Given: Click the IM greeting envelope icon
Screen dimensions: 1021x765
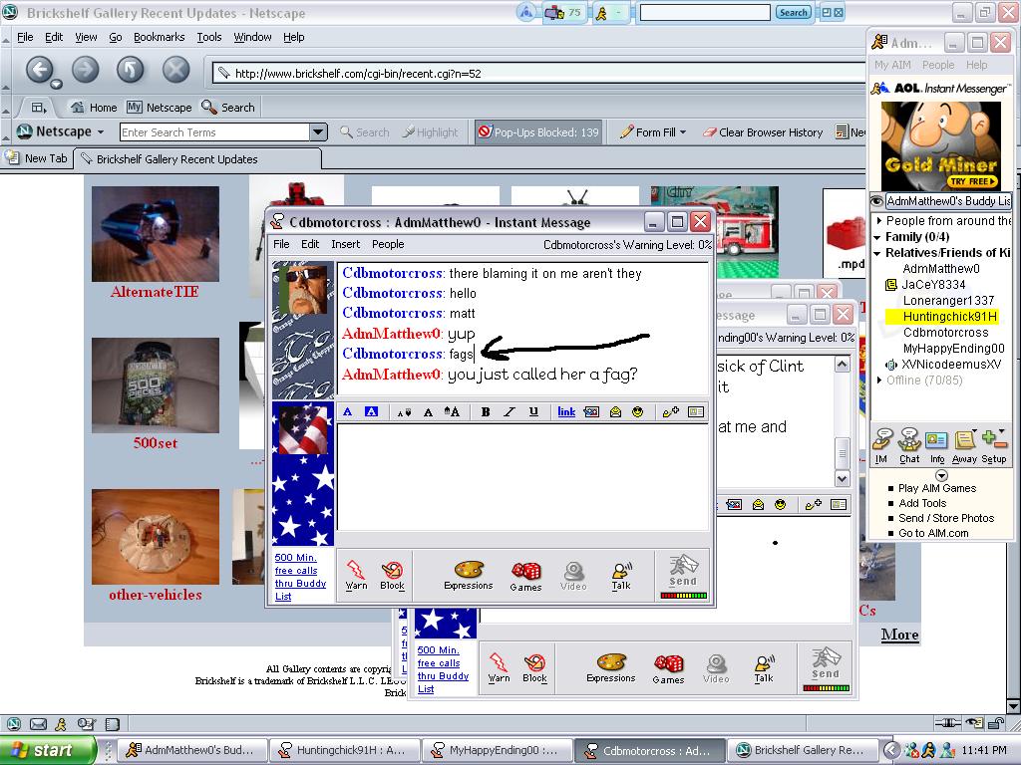Looking at the screenshot, I should tap(615, 411).
